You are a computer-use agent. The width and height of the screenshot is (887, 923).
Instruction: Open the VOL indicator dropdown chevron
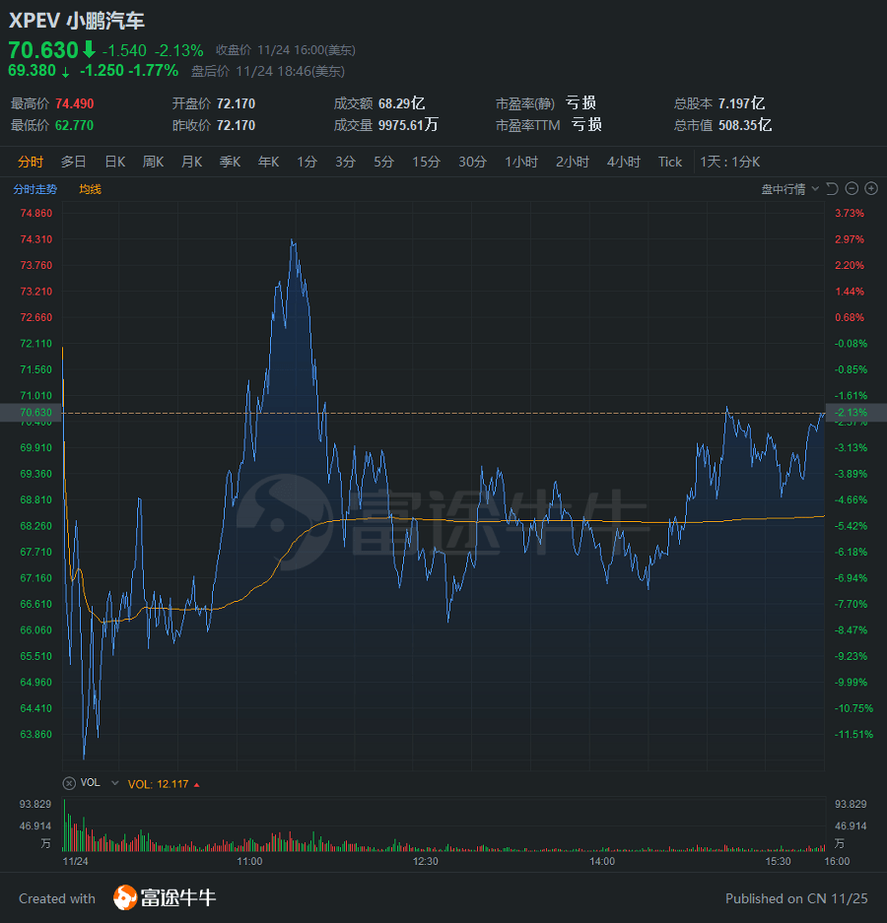coord(115,783)
